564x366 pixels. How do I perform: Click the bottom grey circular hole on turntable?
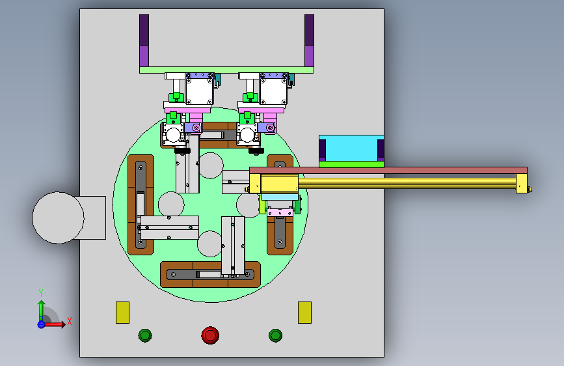point(209,244)
